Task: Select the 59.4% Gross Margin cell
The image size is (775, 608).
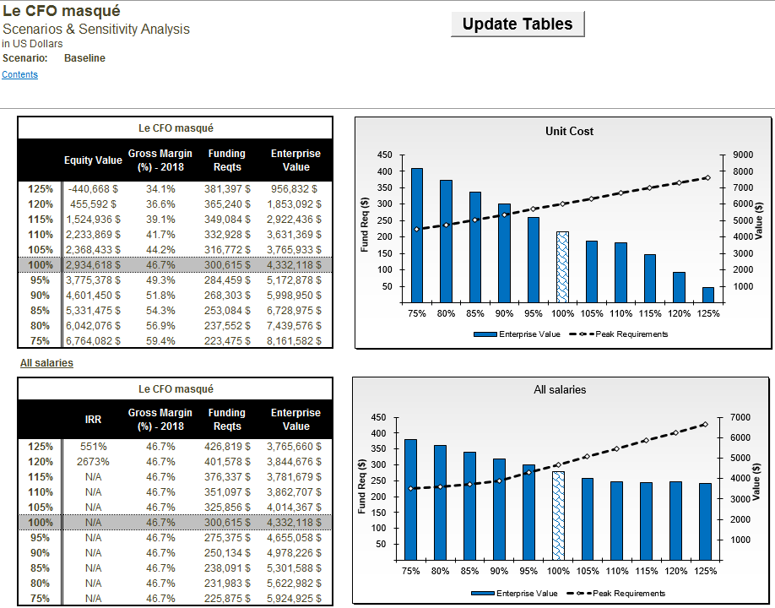Action: (x=160, y=341)
